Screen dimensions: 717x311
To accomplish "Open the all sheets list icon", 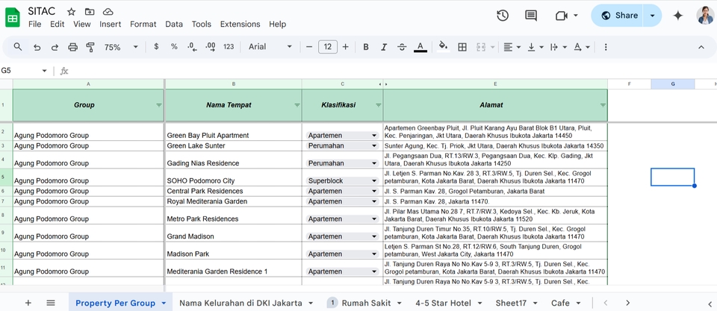I will click(x=51, y=303).
